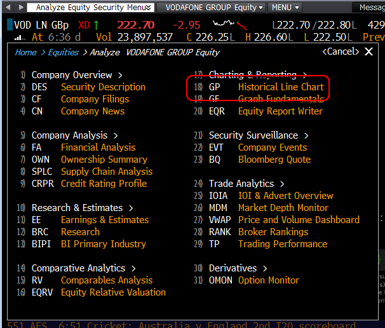385x328 pixels.
Task: Click the open price 226.25L
Action: pyautogui.click(x=215, y=38)
